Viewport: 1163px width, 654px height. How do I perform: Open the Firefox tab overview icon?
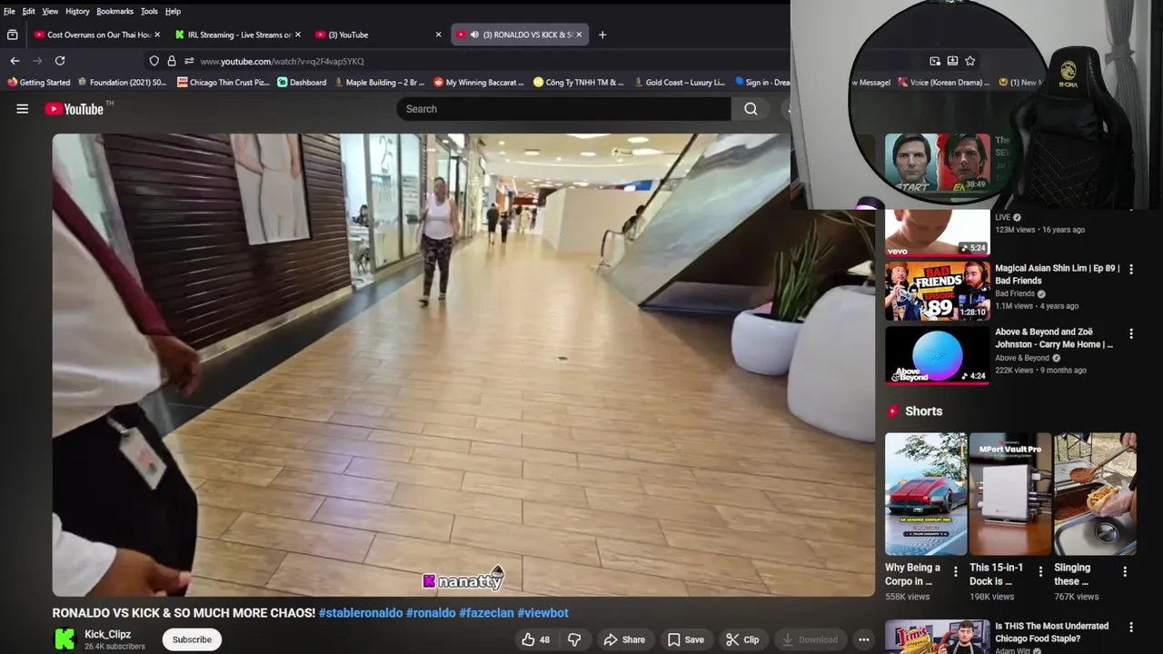[12, 35]
